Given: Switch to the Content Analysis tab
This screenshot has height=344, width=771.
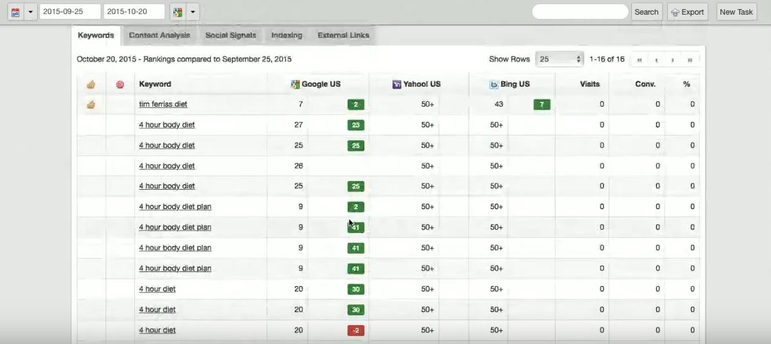Looking at the screenshot, I should [159, 35].
